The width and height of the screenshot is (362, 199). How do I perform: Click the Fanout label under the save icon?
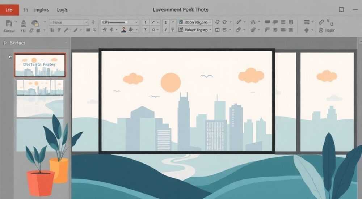pyautogui.click(x=9, y=31)
